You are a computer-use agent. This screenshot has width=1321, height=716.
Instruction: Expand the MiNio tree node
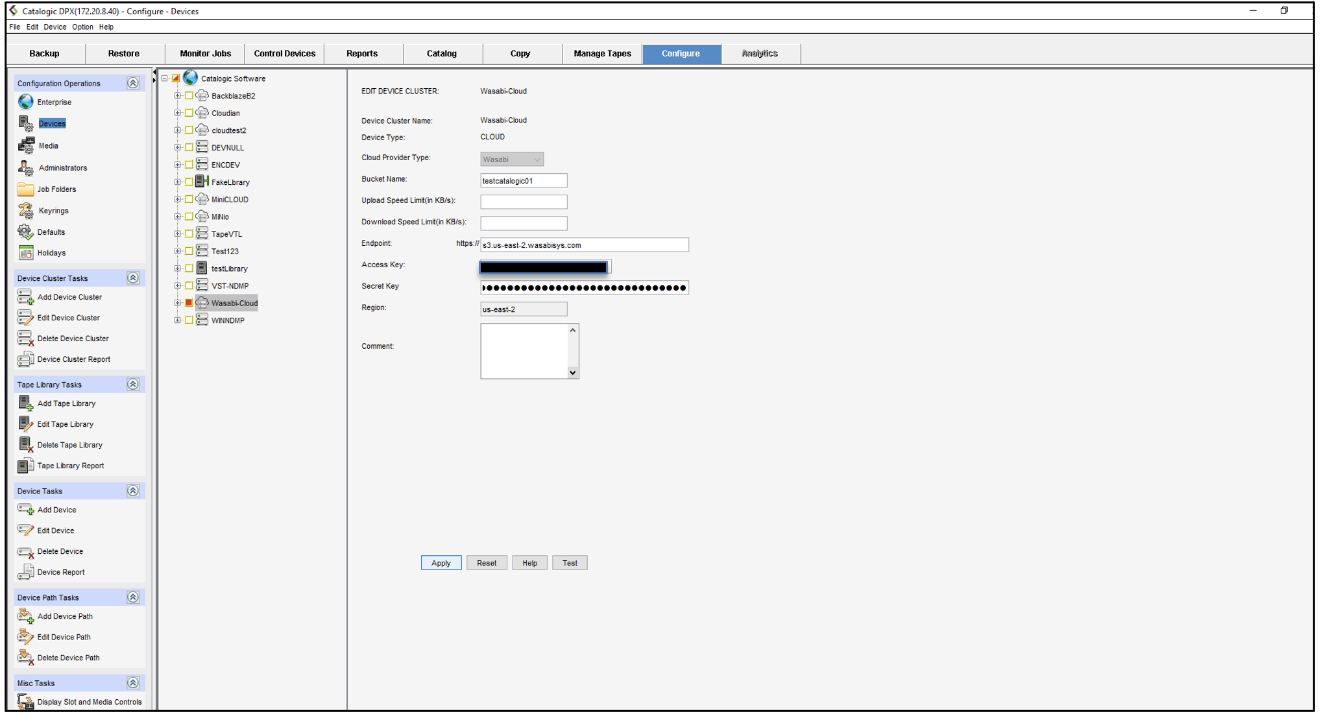point(177,217)
